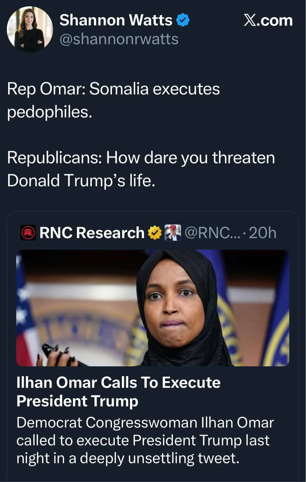
Task: Open the Shannon Watts display name
Action: point(116,20)
